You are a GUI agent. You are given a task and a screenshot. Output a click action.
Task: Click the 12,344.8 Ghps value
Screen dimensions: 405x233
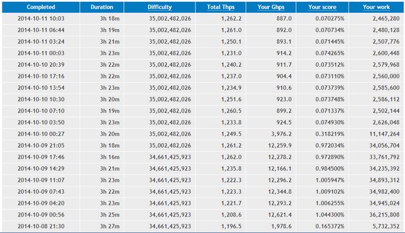coord(280,192)
